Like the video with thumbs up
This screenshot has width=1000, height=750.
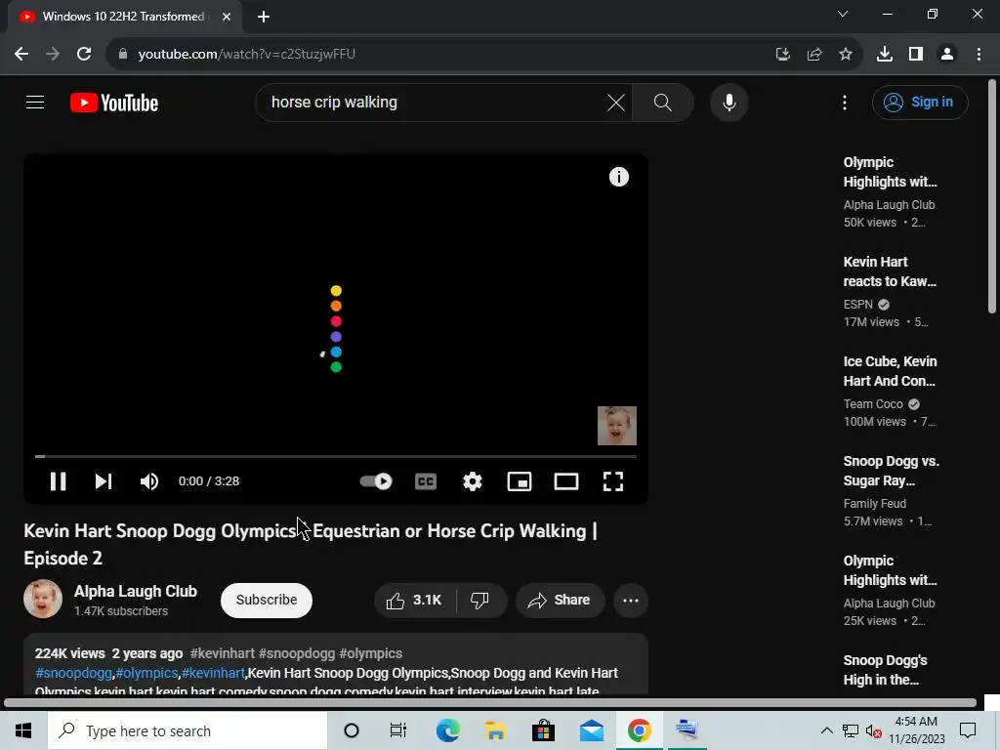click(x=414, y=601)
